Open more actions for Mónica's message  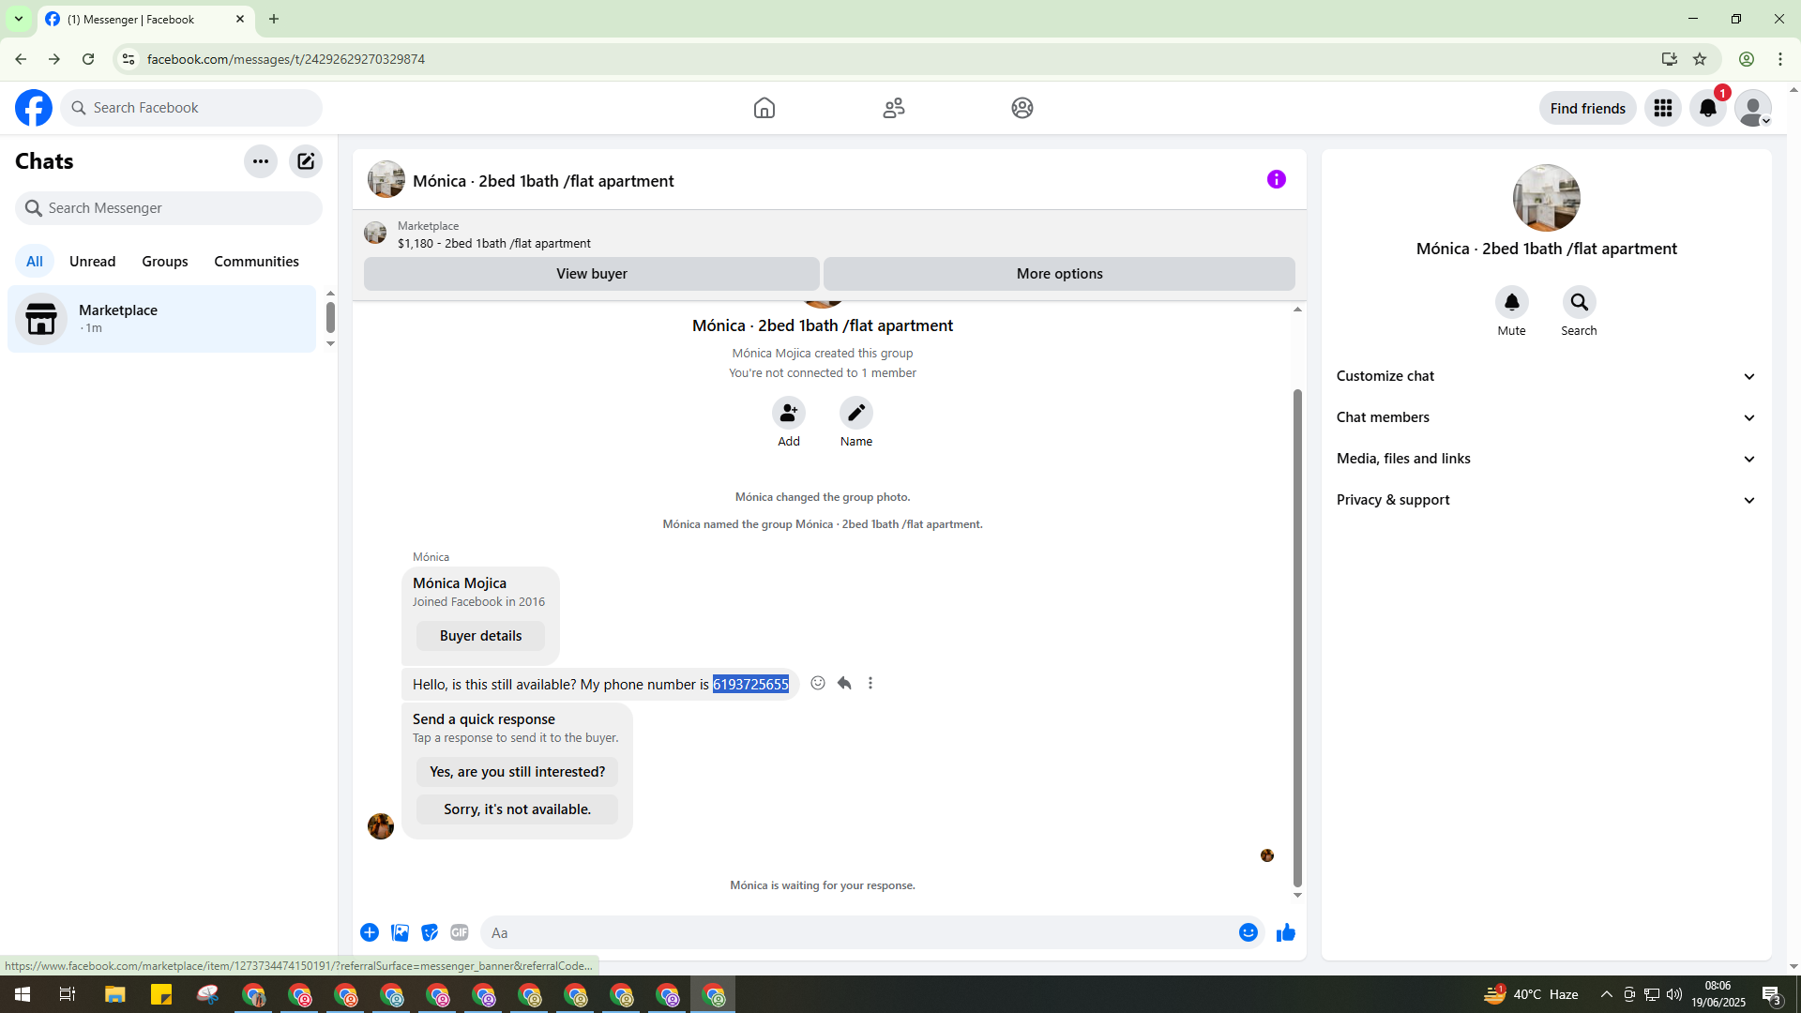point(870,683)
